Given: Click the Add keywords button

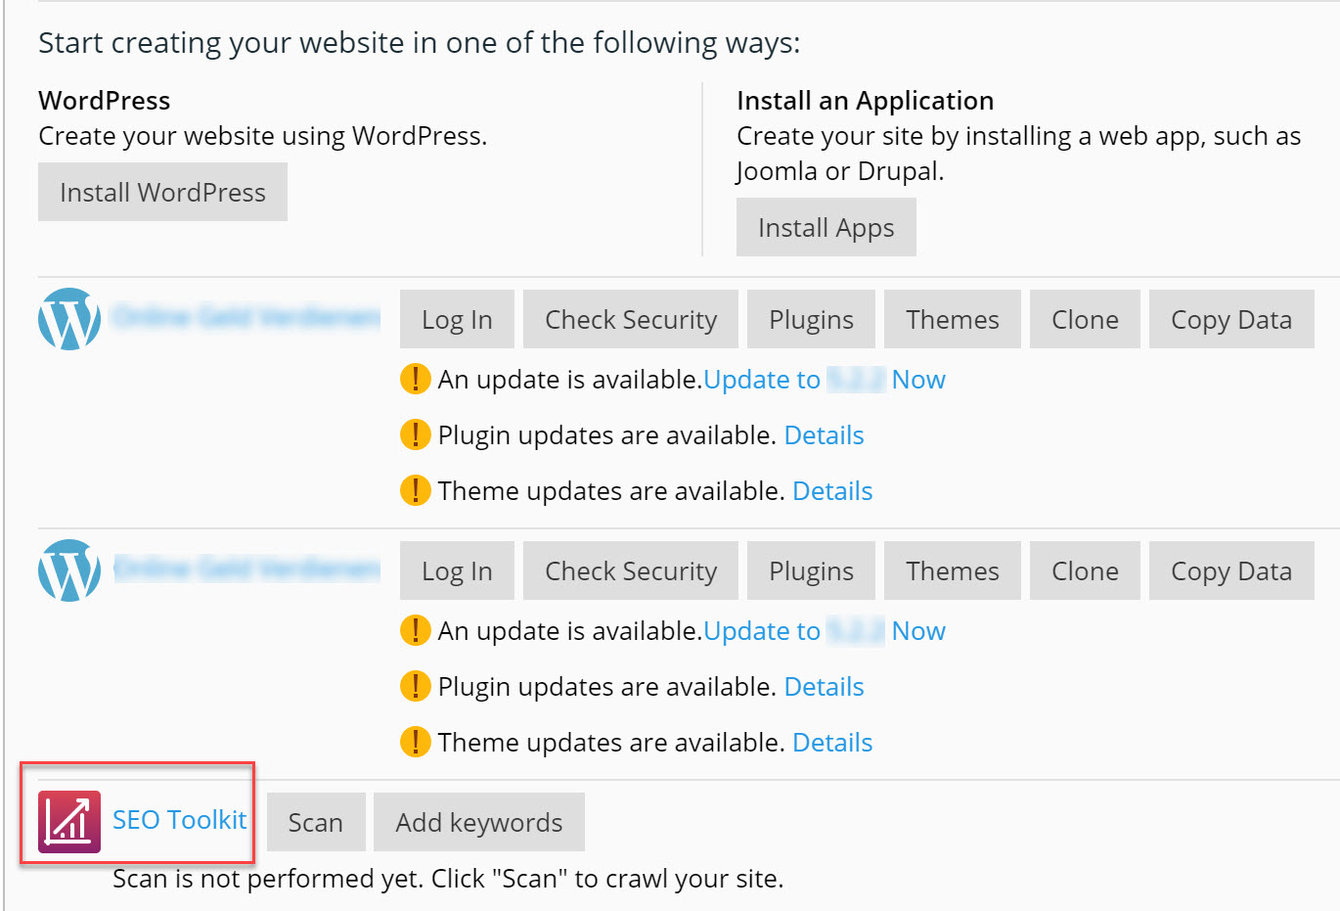Looking at the screenshot, I should (x=478, y=823).
